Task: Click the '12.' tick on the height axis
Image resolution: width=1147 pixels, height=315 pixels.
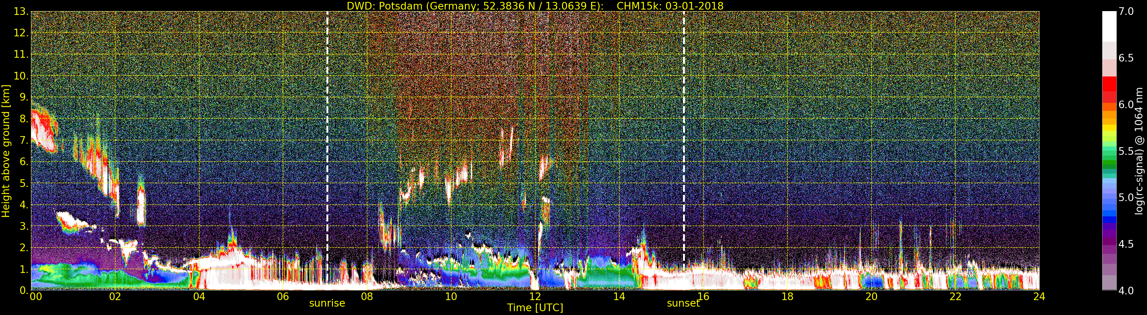Action: (x=21, y=33)
